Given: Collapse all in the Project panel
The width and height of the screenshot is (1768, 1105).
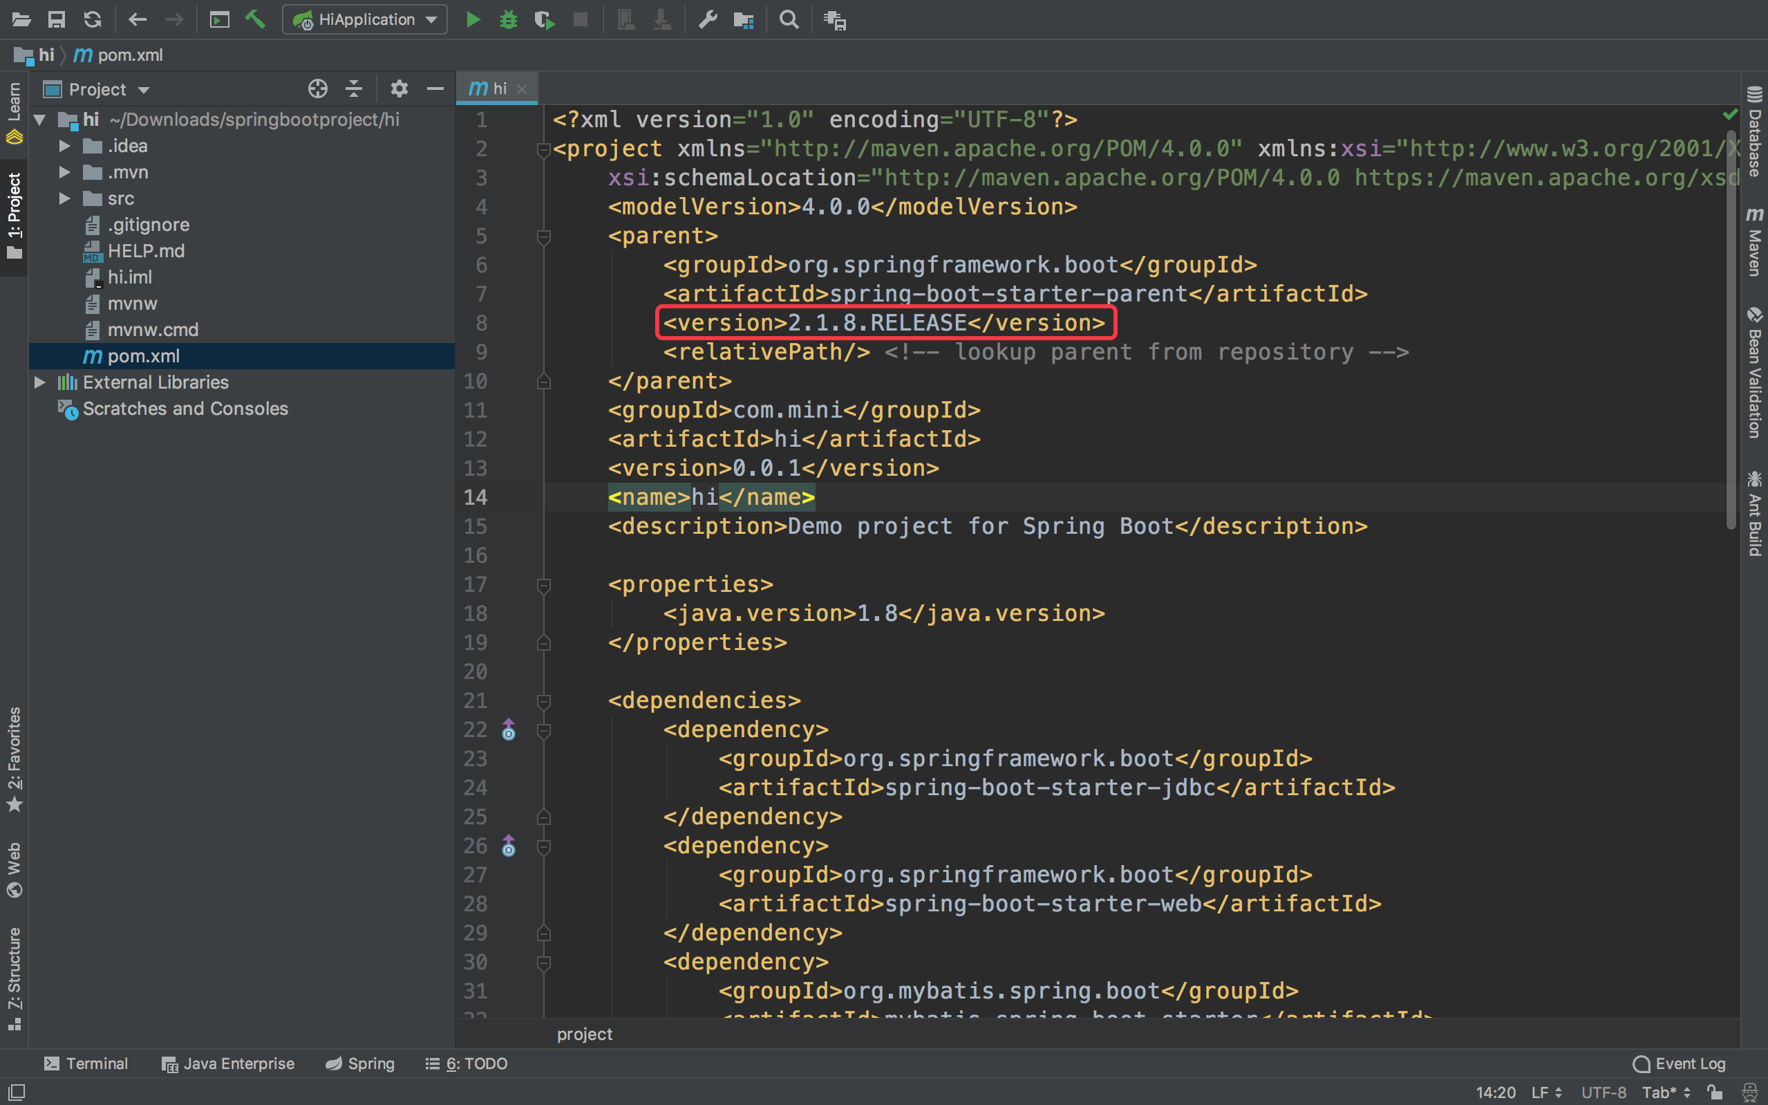Looking at the screenshot, I should 354,89.
